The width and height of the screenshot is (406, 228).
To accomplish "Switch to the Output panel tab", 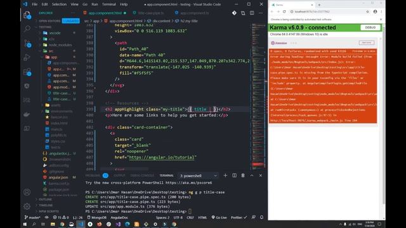I will pyautogui.click(x=119, y=175).
